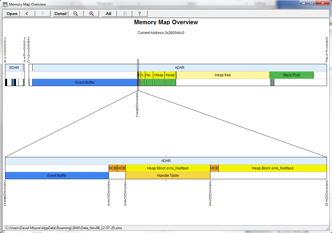The width and height of the screenshot is (332, 233).
Task: Select the Handle Table block
Action: point(168,176)
